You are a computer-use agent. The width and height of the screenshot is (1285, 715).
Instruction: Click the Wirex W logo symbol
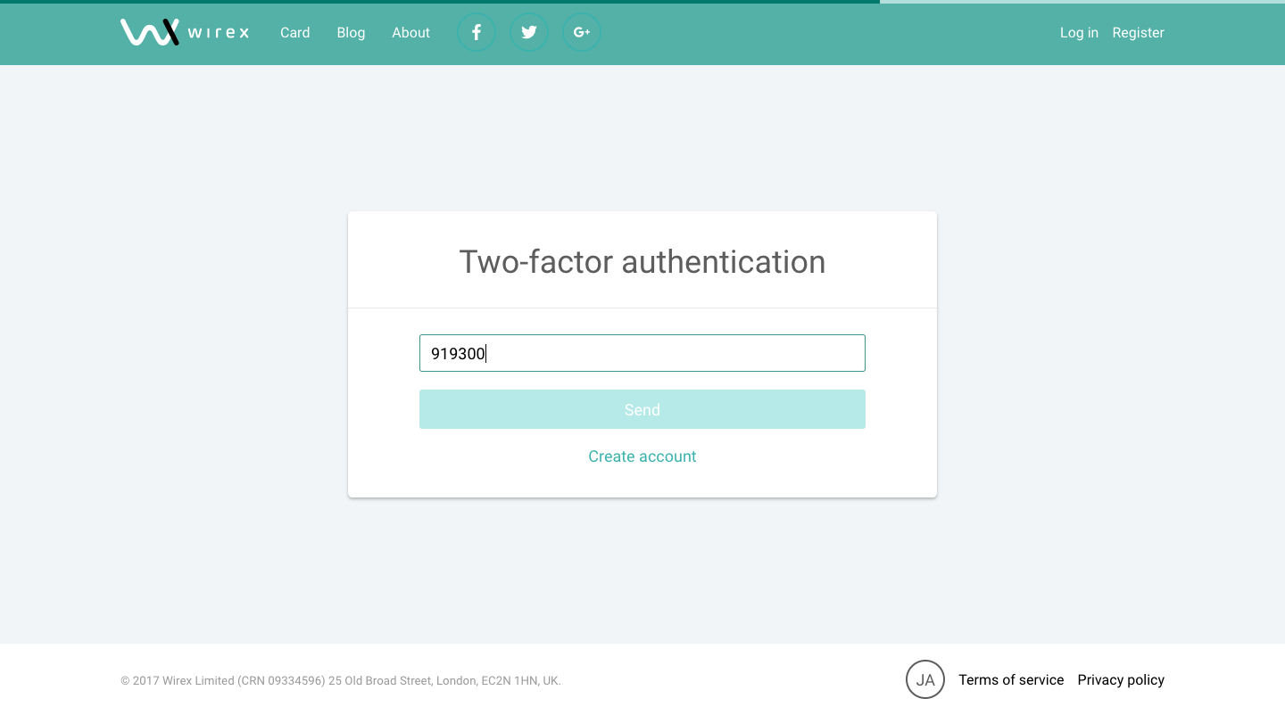[x=150, y=32]
